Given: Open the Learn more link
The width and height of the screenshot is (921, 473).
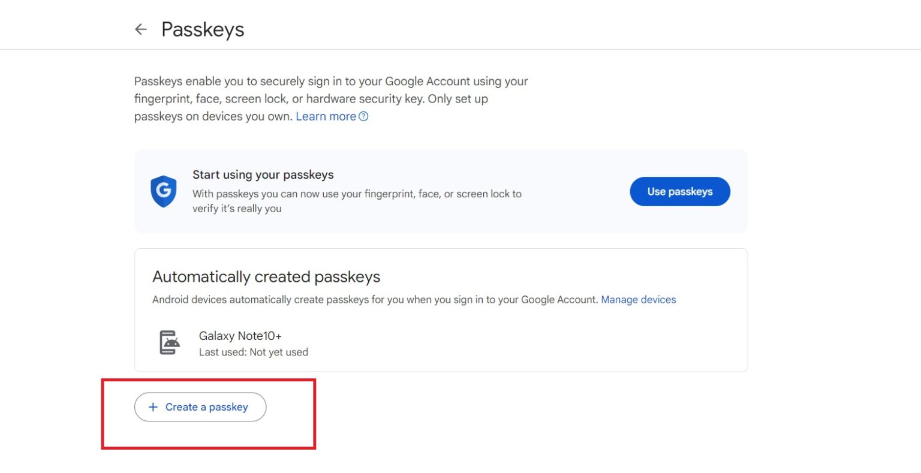Looking at the screenshot, I should click(x=326, y=116).
